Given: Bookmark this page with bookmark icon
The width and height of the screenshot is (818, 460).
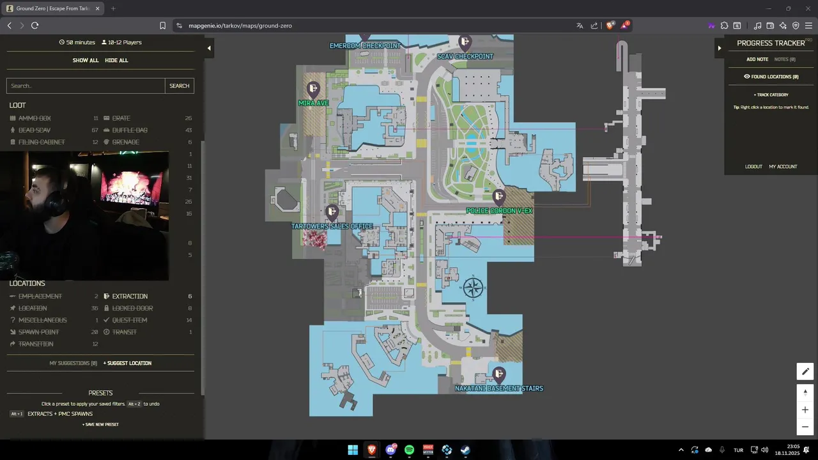Looking at the screenshot, I should click(162, 26).
